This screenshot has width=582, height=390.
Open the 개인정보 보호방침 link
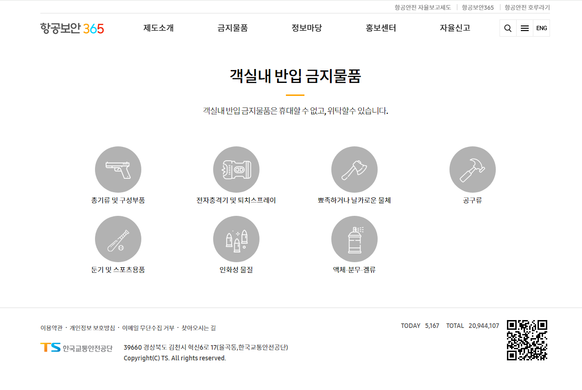92,328
